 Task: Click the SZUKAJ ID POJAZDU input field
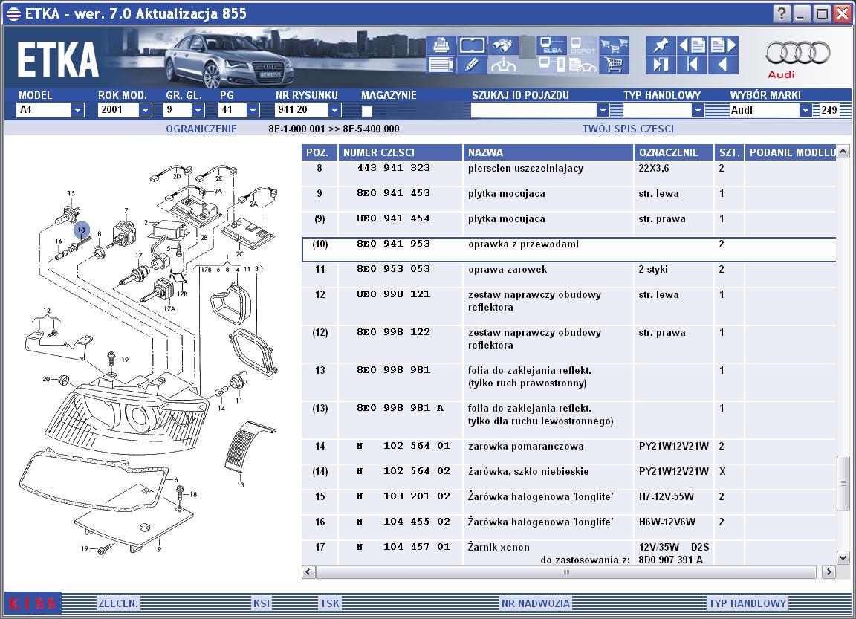pos(534,110)
